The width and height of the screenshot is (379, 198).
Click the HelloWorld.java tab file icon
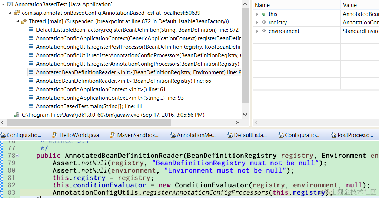(x=55, y=135)
